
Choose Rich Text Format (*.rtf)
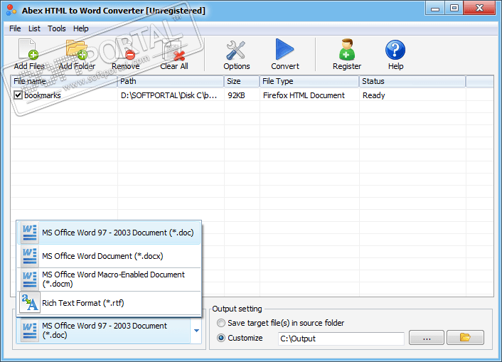coord(109,303)
